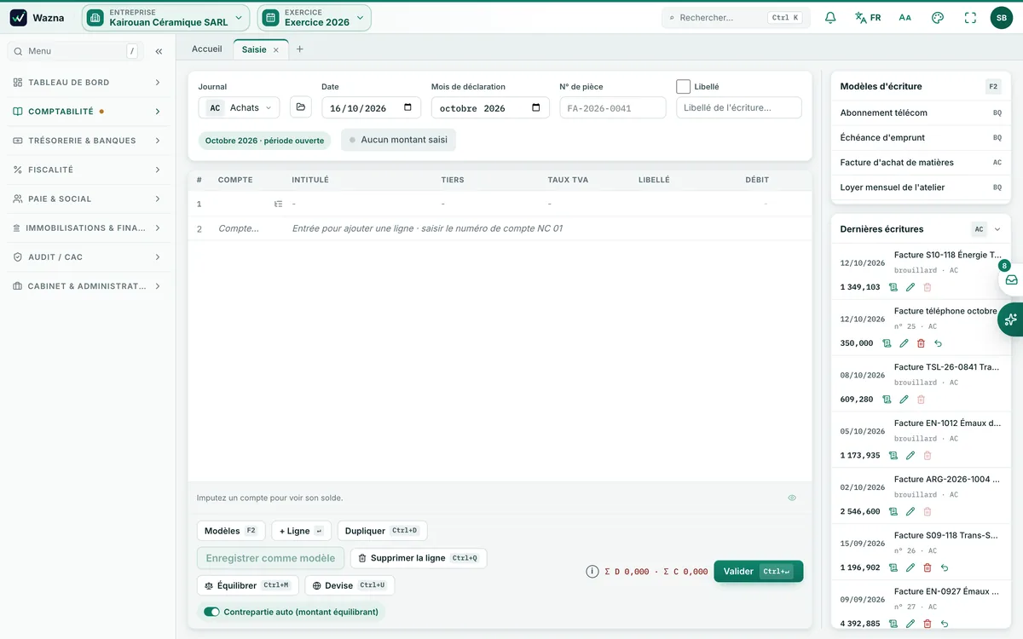Open the SB user avatar
Image resolution: width=1023 pixels, height=639 pixels.
point(1002,18)
